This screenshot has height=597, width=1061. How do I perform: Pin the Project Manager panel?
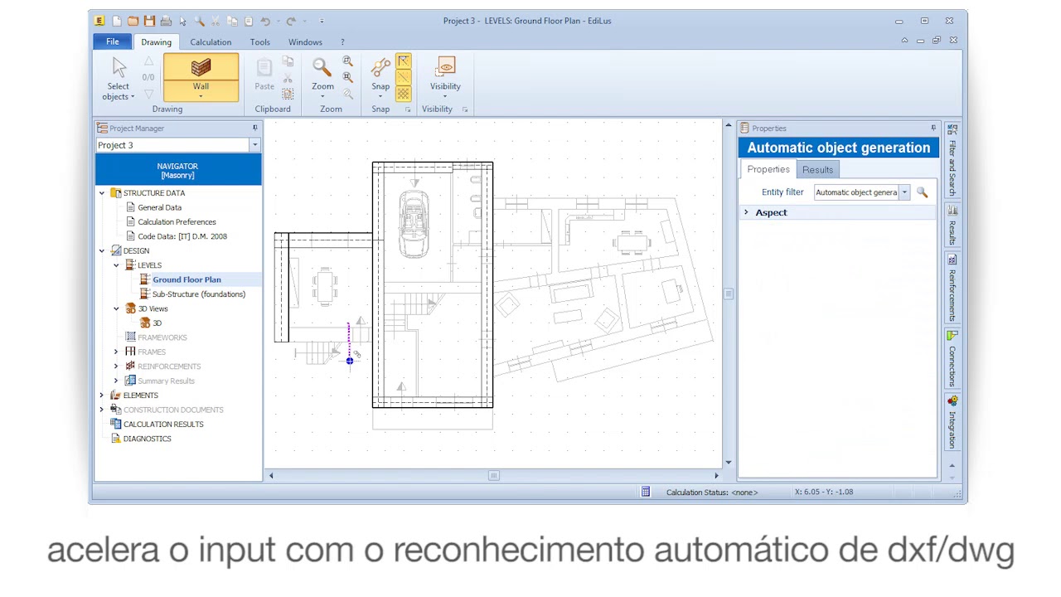click(254, 128)
